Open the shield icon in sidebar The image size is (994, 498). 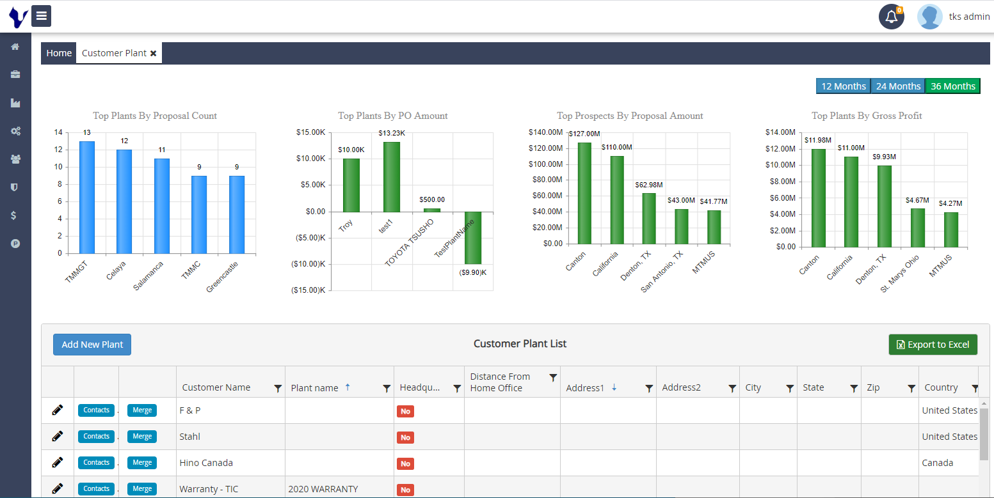pos(15,187)
